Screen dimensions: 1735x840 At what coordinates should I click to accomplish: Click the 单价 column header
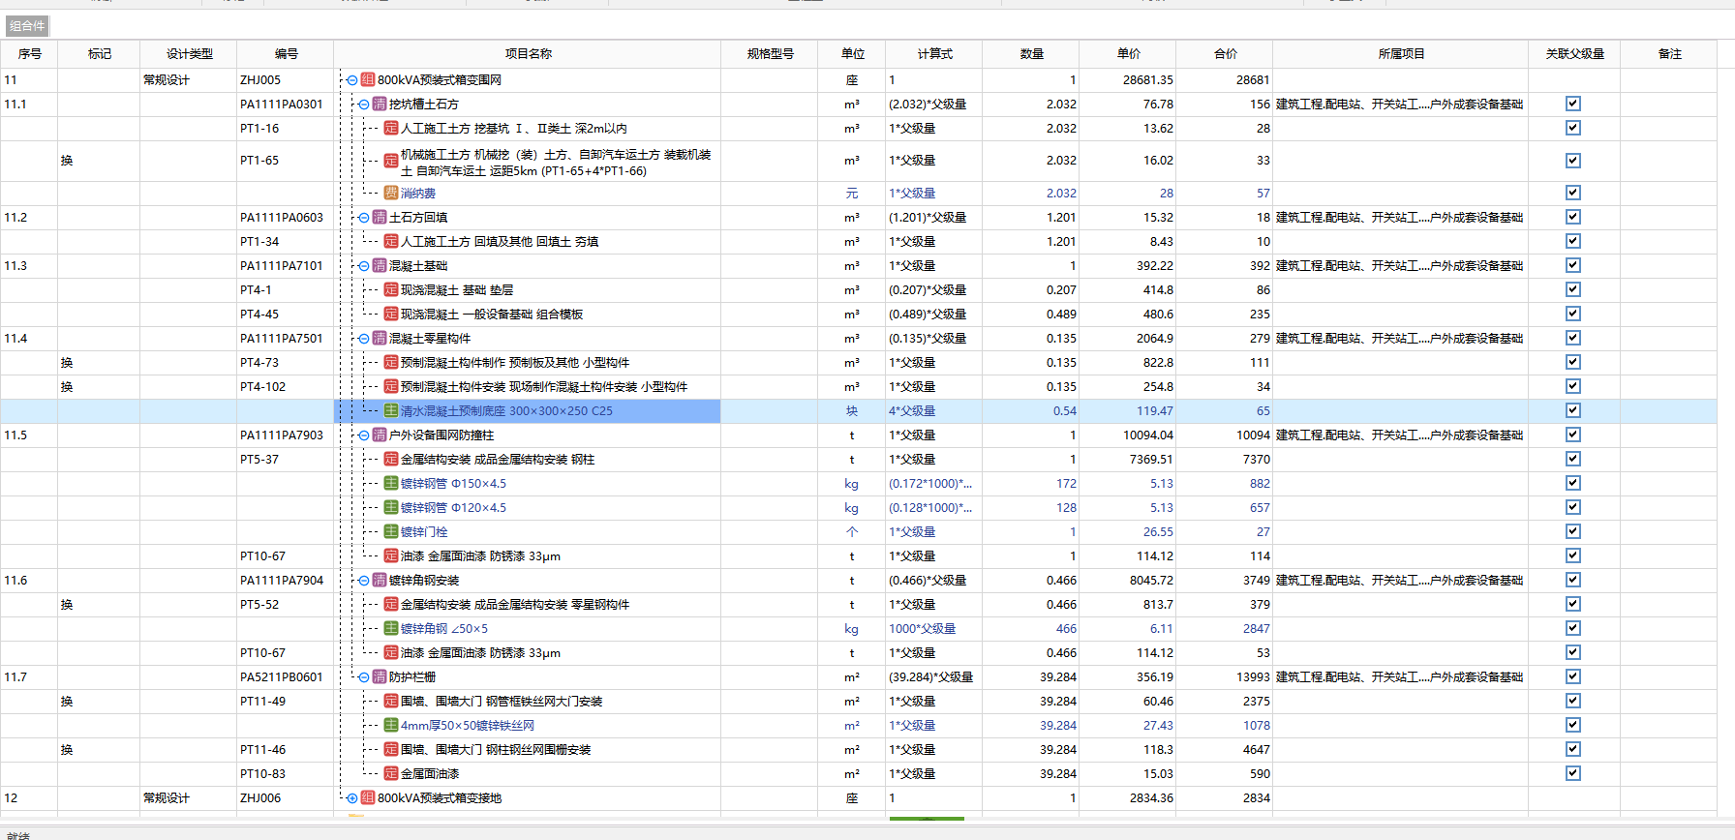click(x=1128, y=54)
